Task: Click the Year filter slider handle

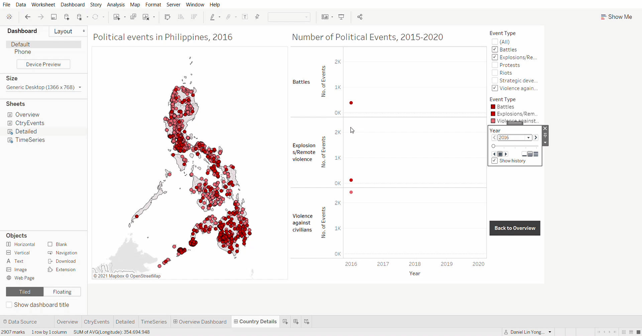Action: click(495, 146)
